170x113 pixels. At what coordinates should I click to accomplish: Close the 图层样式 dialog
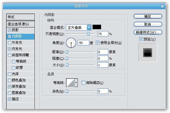click(x=162, y=6)
